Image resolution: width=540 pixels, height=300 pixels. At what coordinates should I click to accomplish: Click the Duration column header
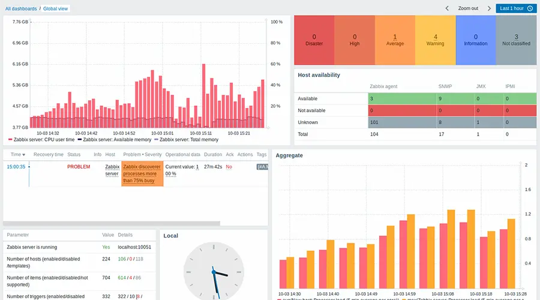tap(213, 154)
